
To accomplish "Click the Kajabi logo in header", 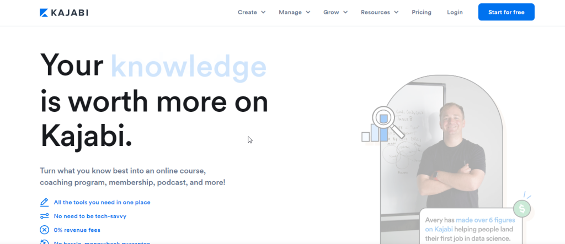I will (64, 13).
